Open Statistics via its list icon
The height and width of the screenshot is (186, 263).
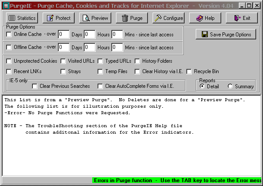(12, 18)
